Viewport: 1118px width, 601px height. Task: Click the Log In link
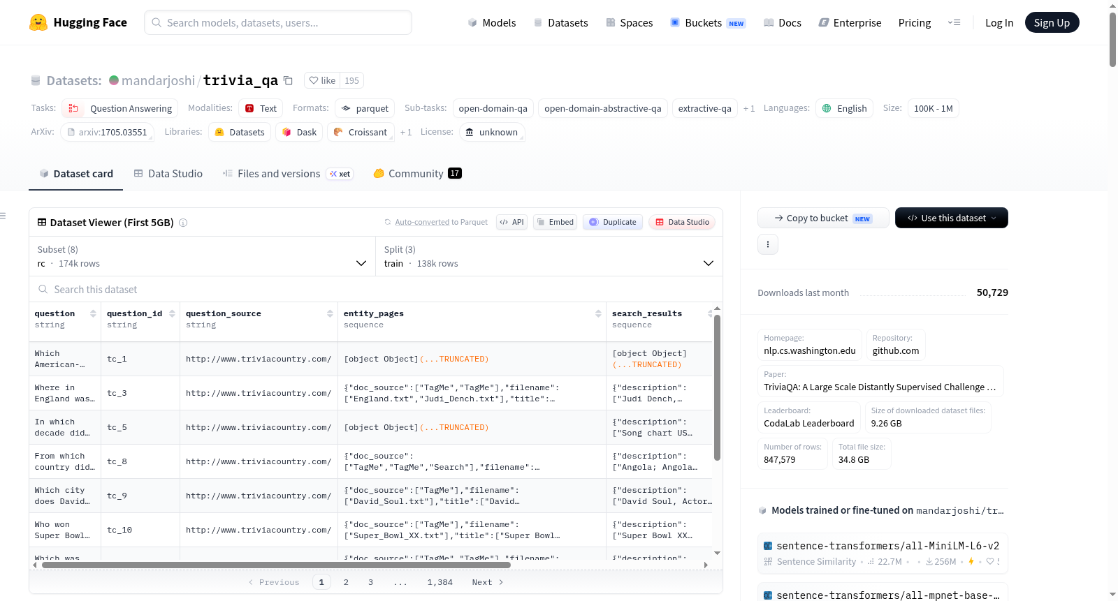[x=999, y=22]
